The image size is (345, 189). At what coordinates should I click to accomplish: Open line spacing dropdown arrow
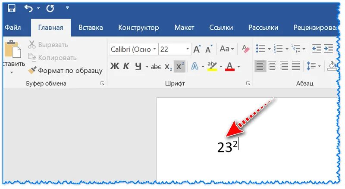pos(319,66)
